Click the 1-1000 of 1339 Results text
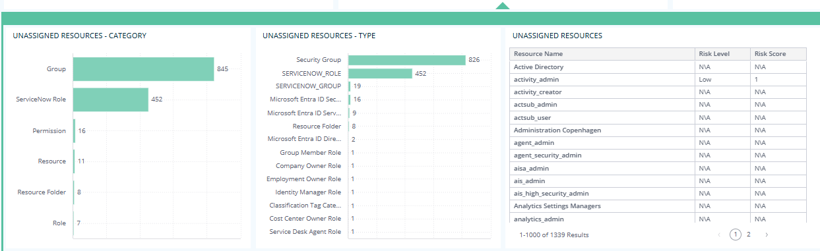Screen dimensions: 820x251 coord(554,235)
